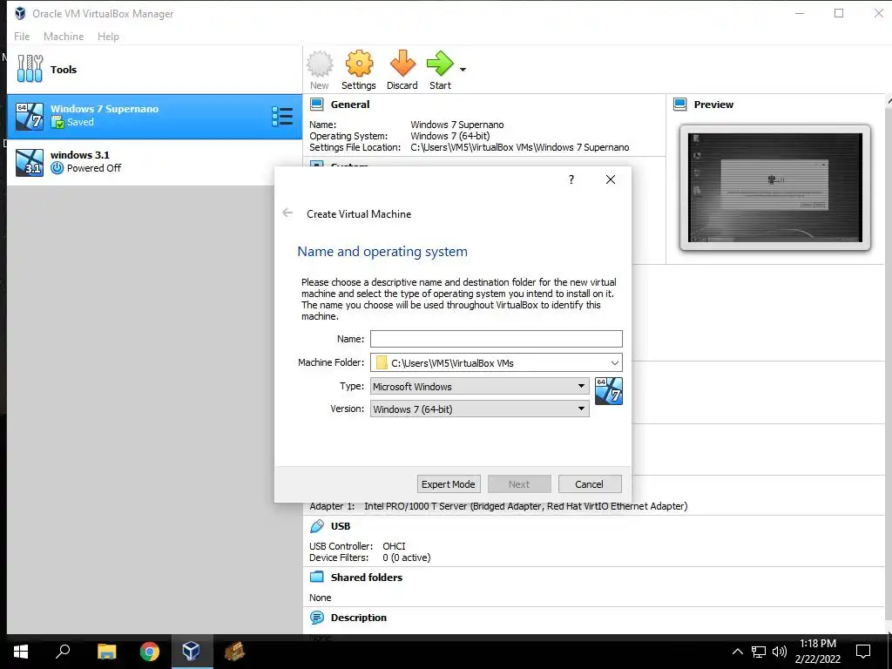
Task: Open the Help menu
Action: point(108,37)
